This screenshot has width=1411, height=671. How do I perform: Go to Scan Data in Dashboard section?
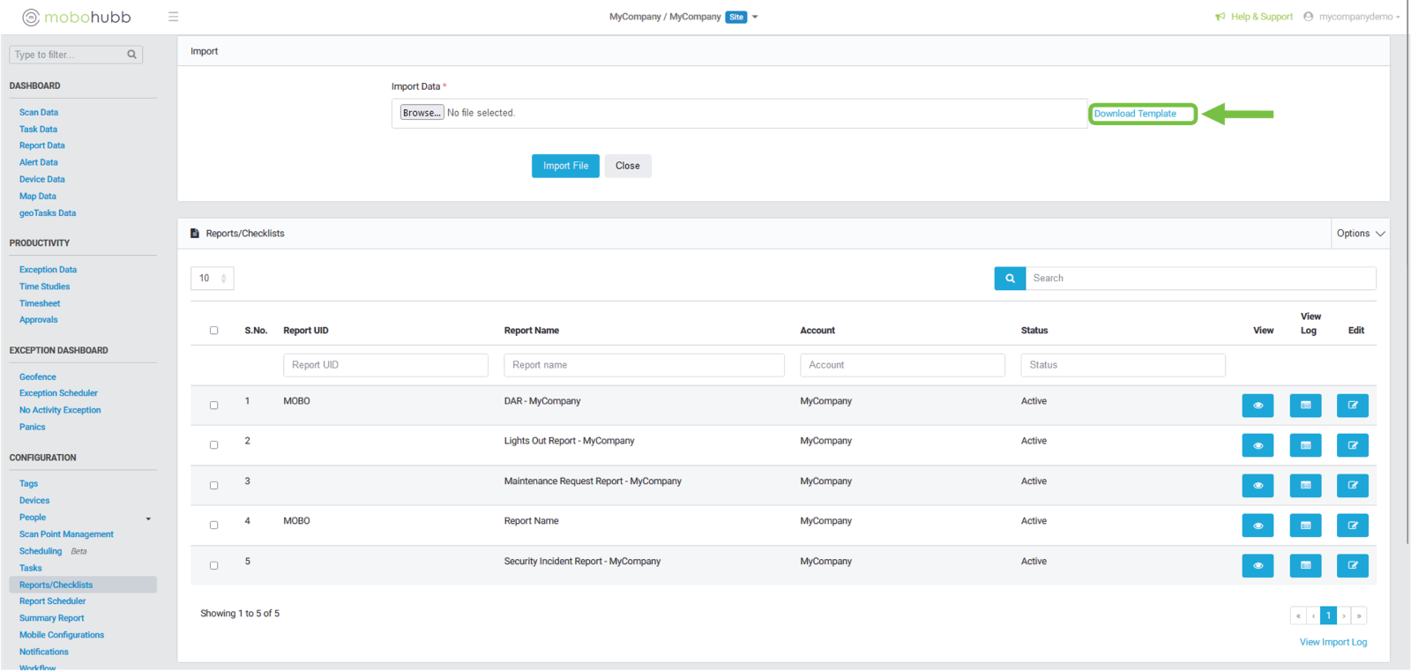tap(39, 113)
